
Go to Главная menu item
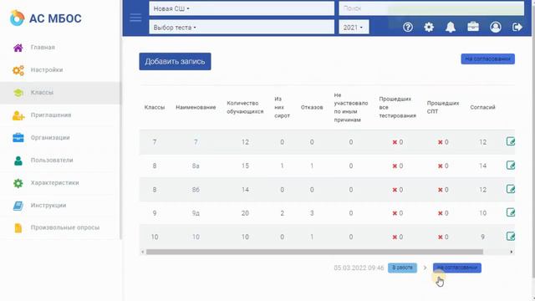43,48
